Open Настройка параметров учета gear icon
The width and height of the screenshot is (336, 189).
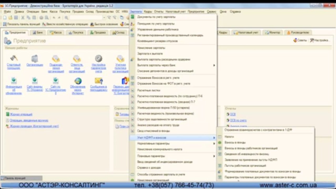point(99,58)
